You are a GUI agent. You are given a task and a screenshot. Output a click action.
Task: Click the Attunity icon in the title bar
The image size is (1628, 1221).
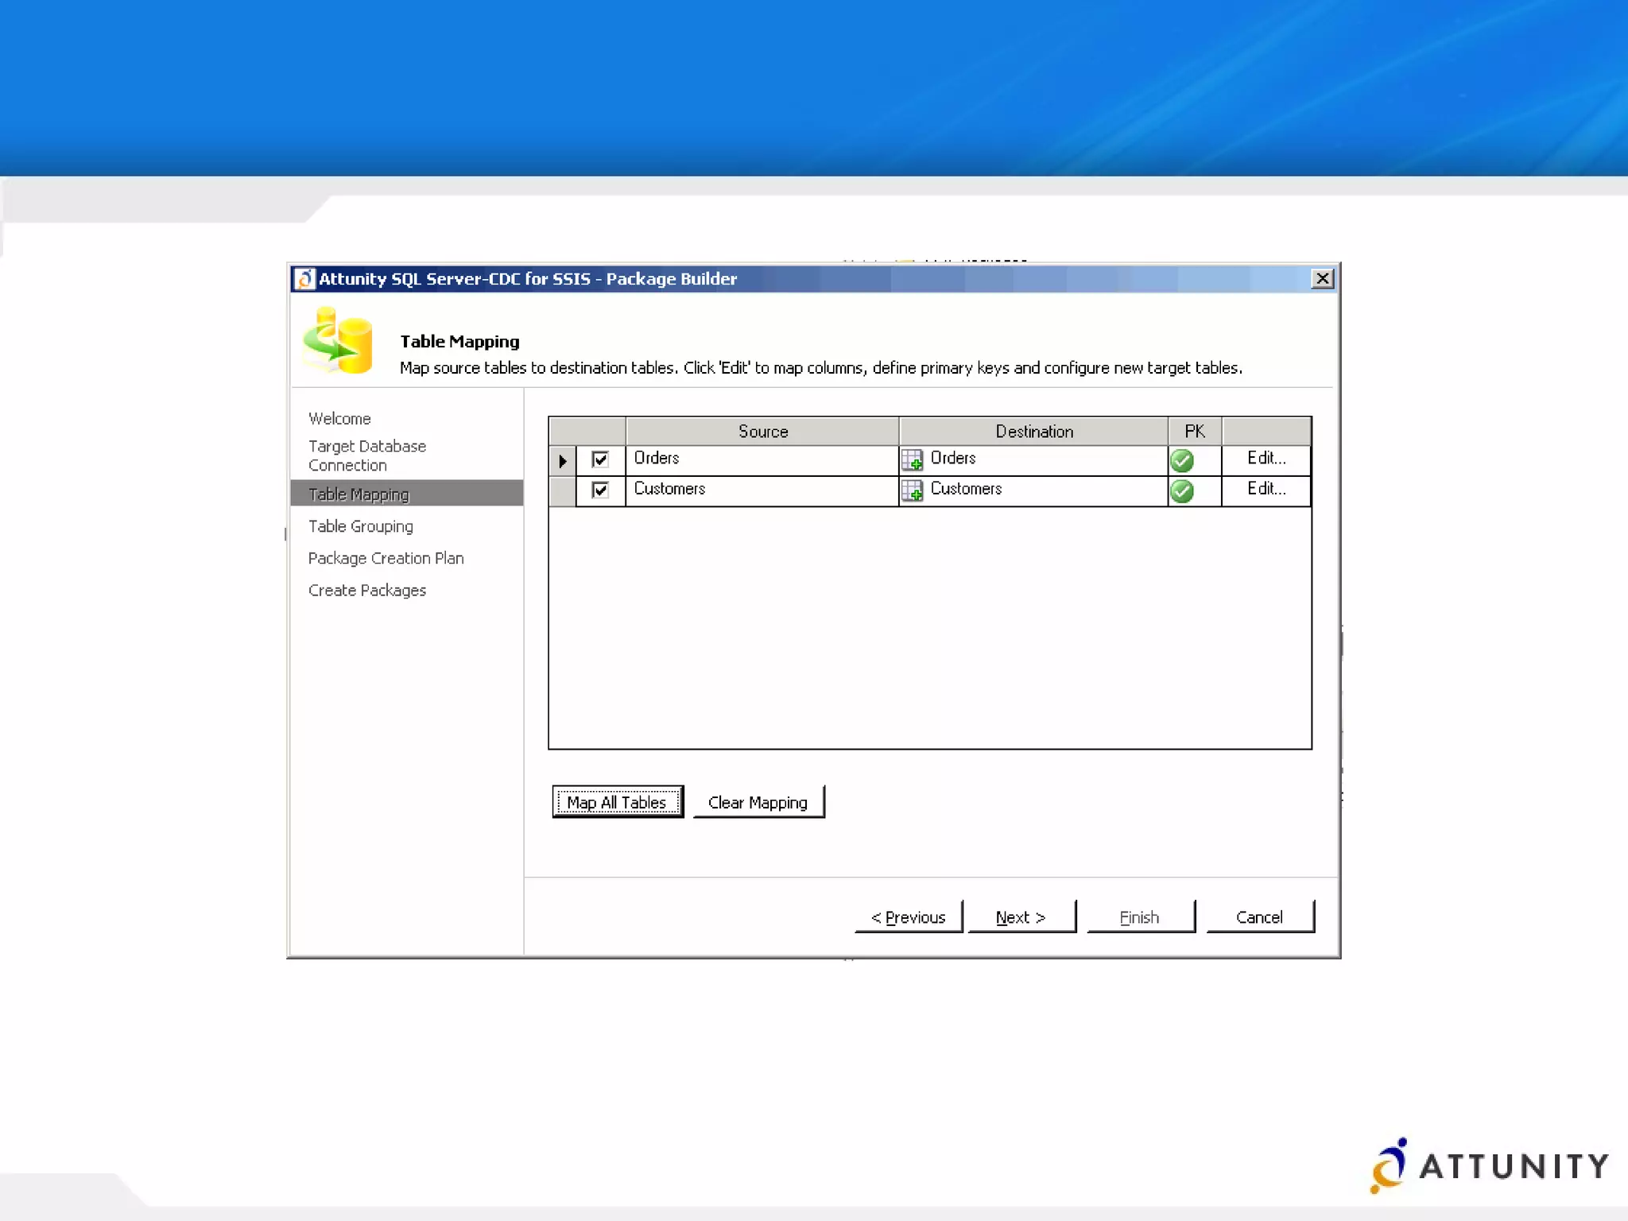tap(304, 279)
